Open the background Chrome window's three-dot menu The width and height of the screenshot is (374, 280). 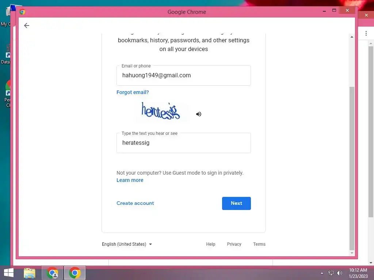coord(366,33)
